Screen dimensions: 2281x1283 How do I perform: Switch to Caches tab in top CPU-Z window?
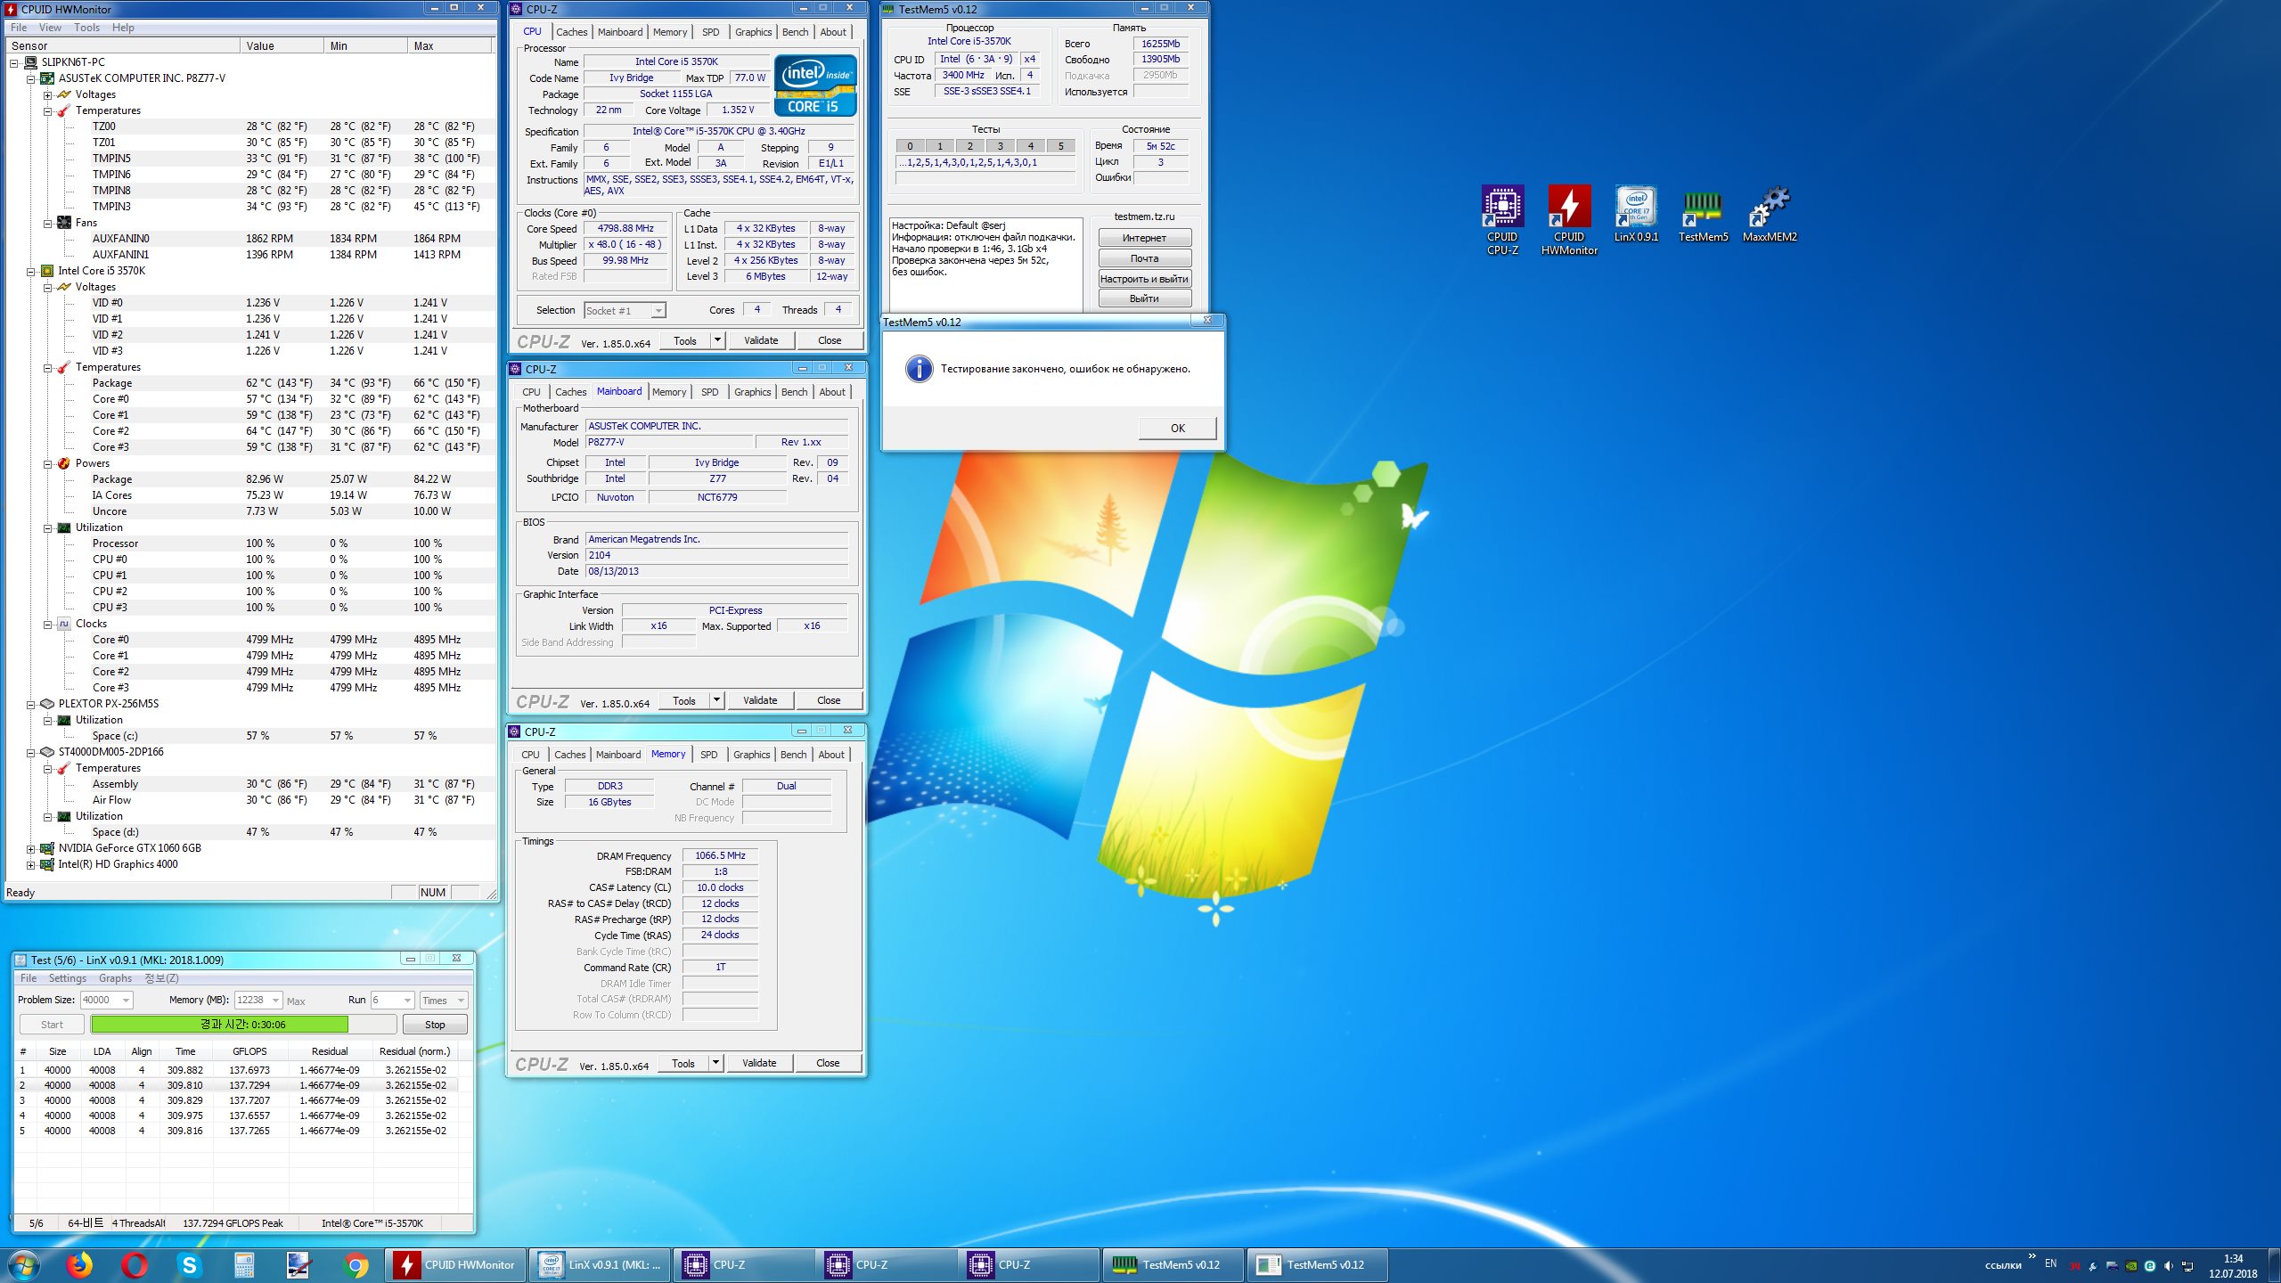572,32
